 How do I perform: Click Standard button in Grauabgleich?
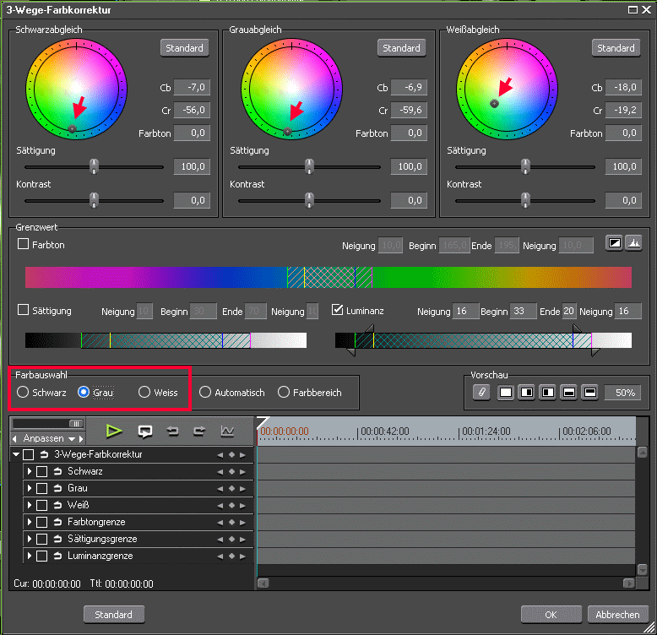pyautogui.click(x=401, y=48)
